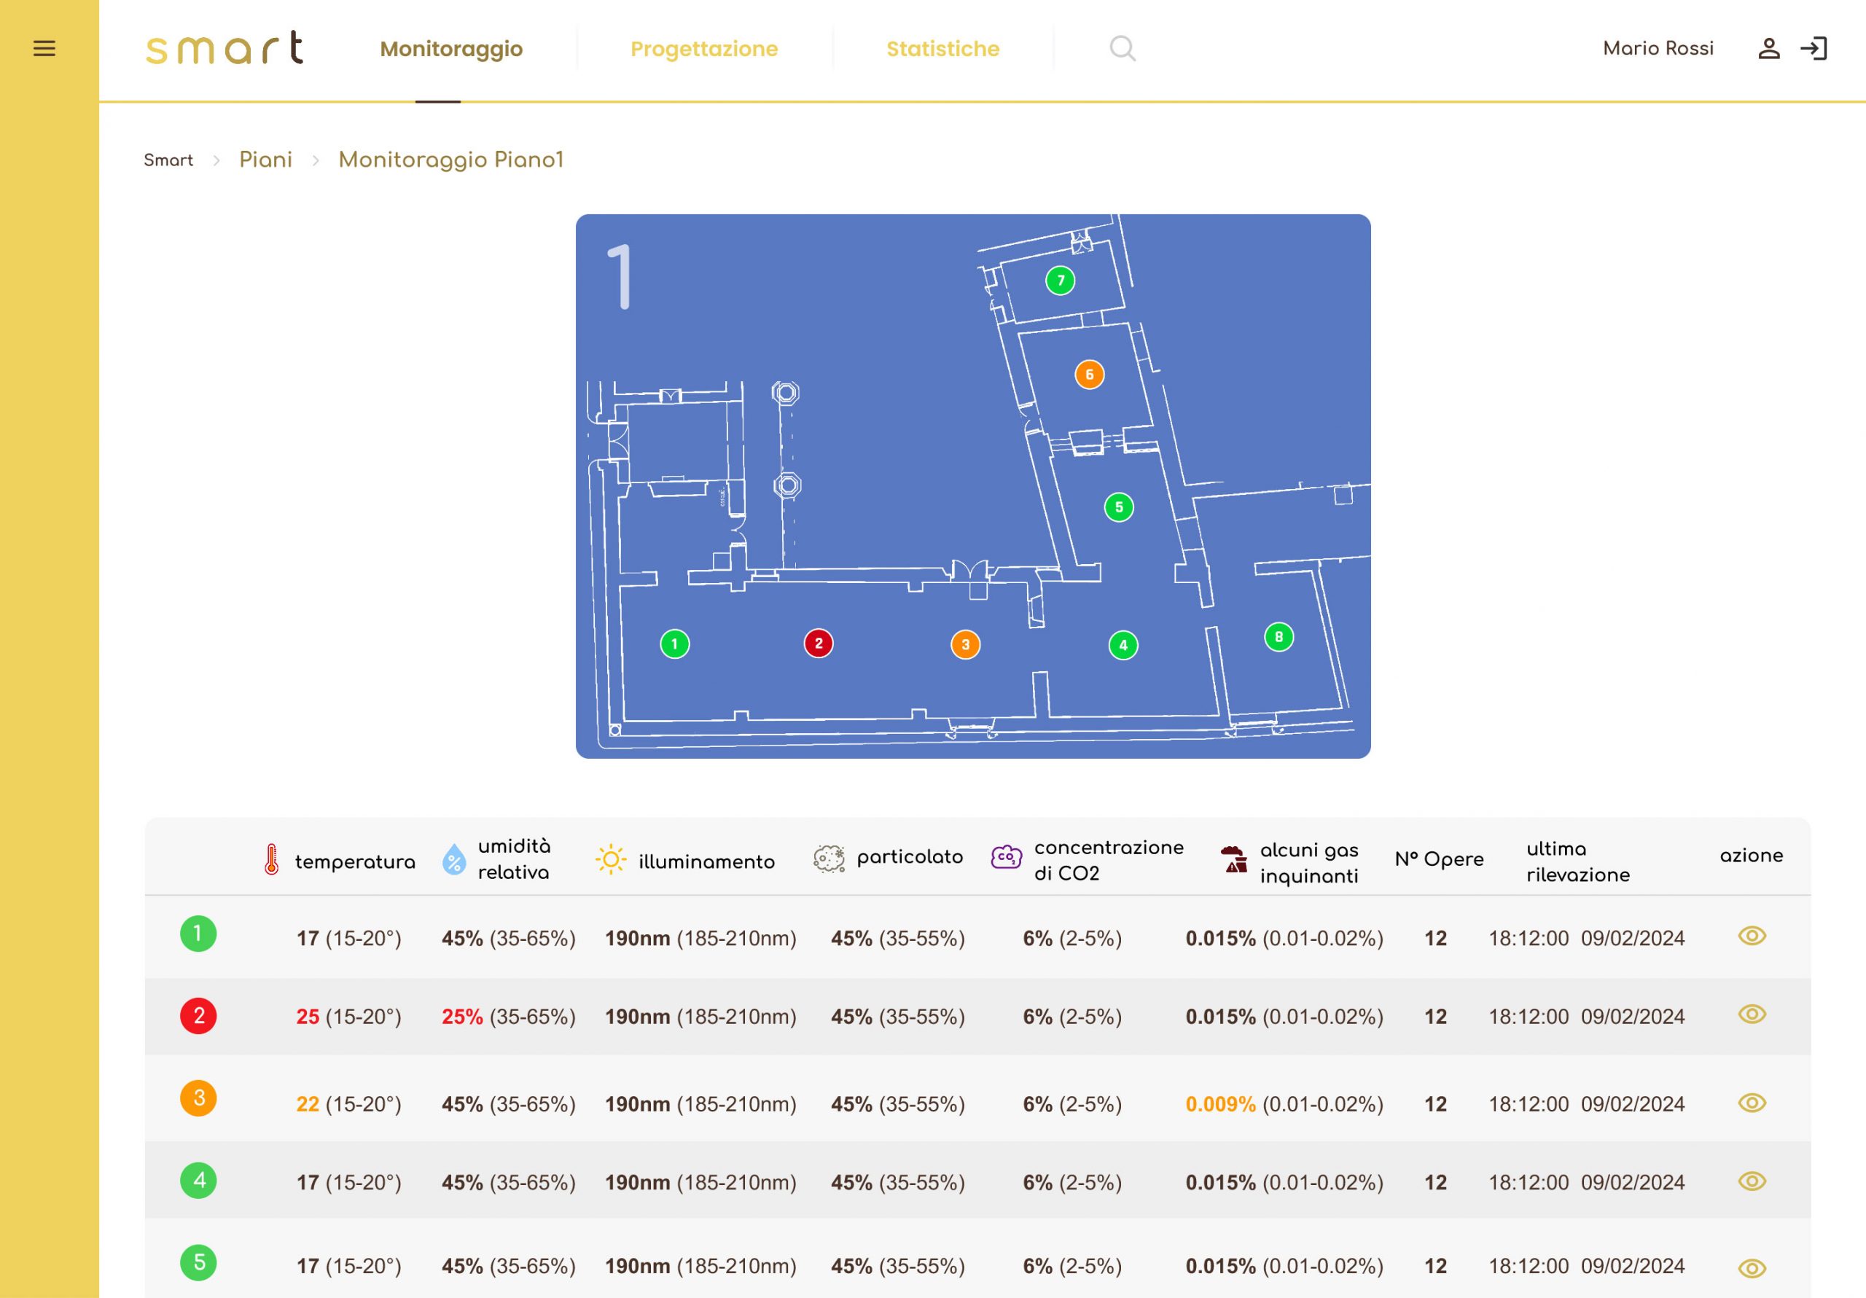
Task: View details with eye icon for row 4
Action: click(1752, 1180)
